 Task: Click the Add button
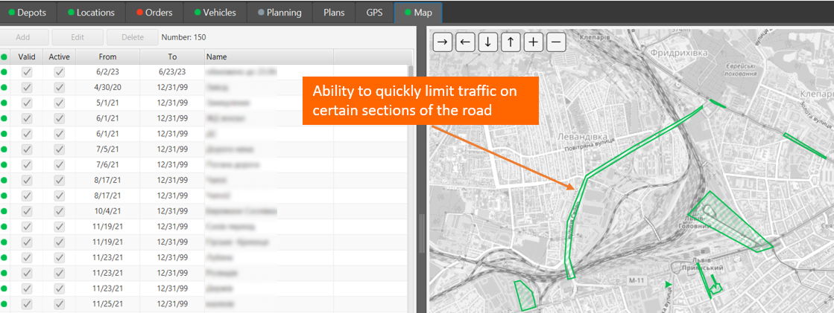coord(23,37)
